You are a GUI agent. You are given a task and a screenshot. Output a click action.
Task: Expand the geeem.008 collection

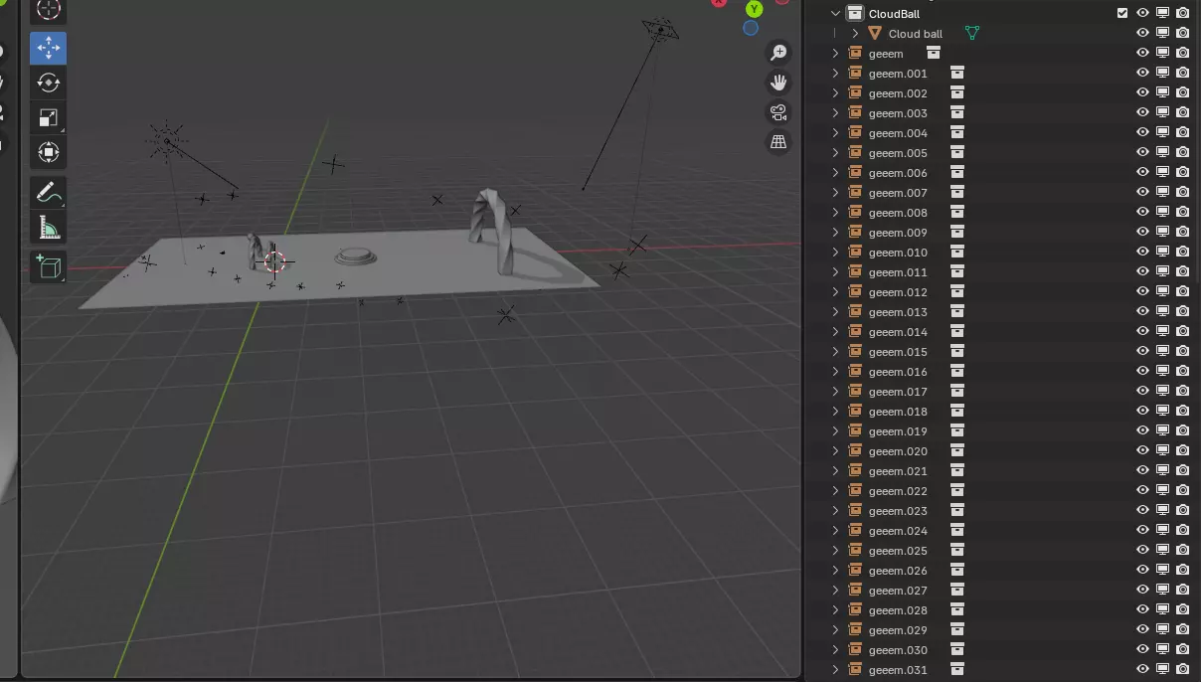(x=835, y=213)
